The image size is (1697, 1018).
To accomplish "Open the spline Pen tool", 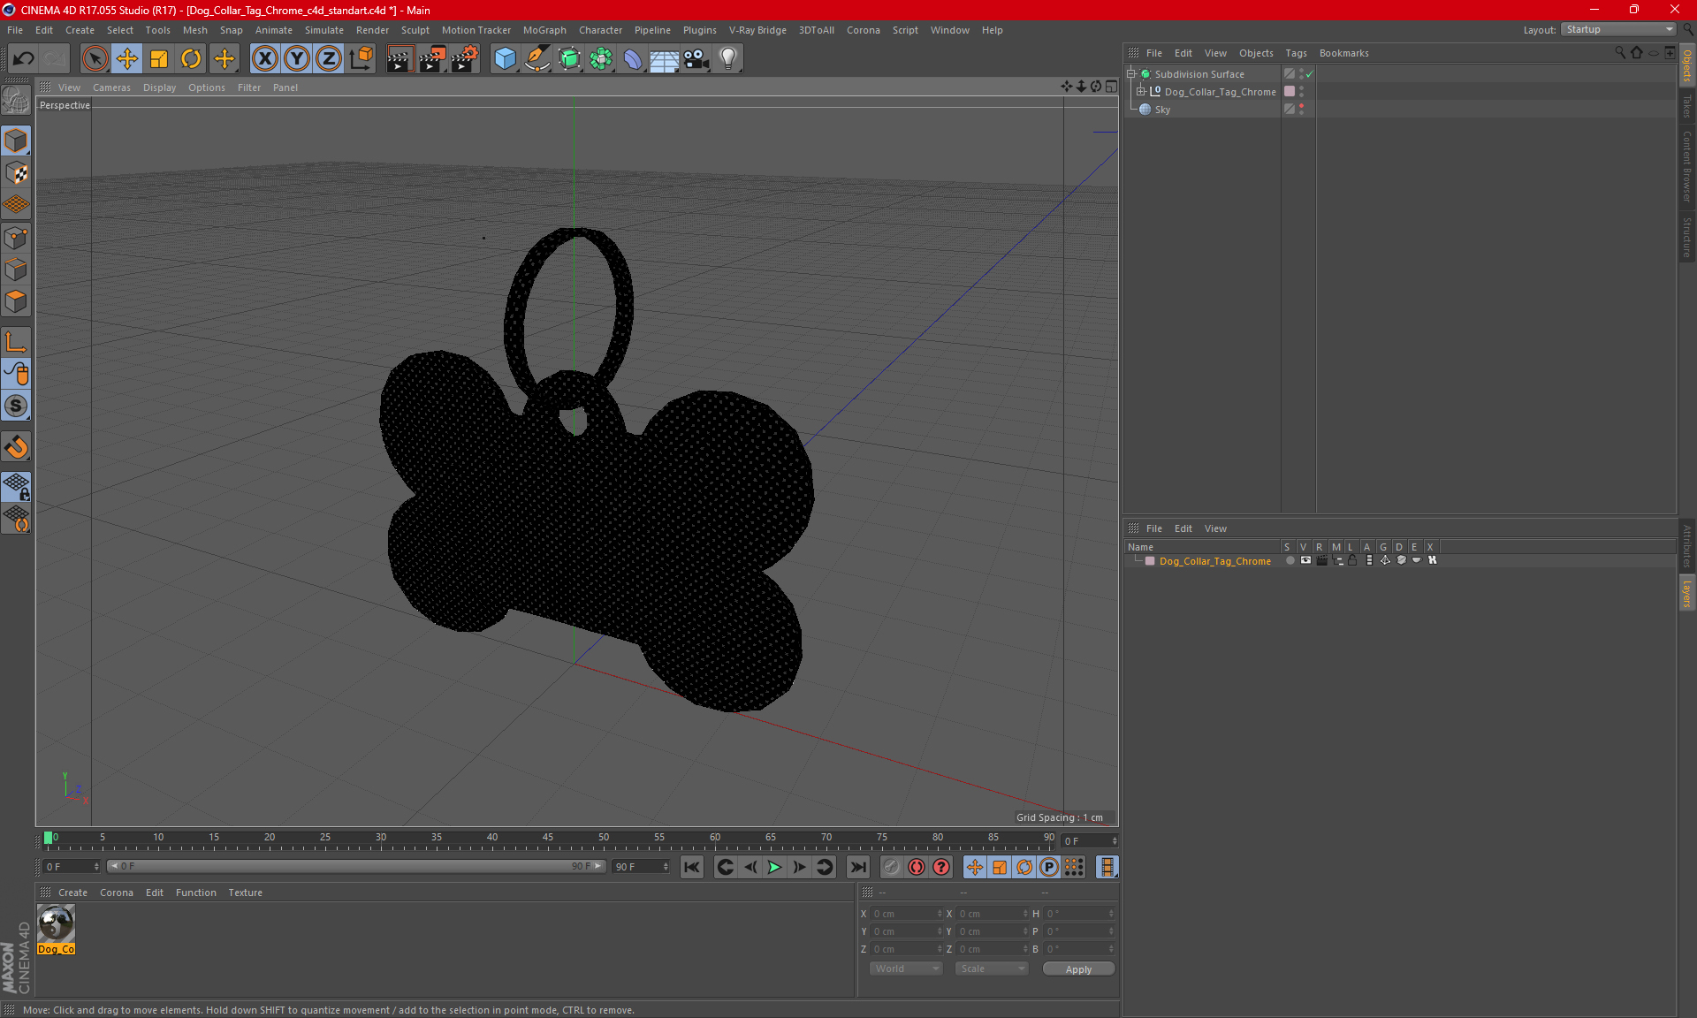I will [537, 59].
